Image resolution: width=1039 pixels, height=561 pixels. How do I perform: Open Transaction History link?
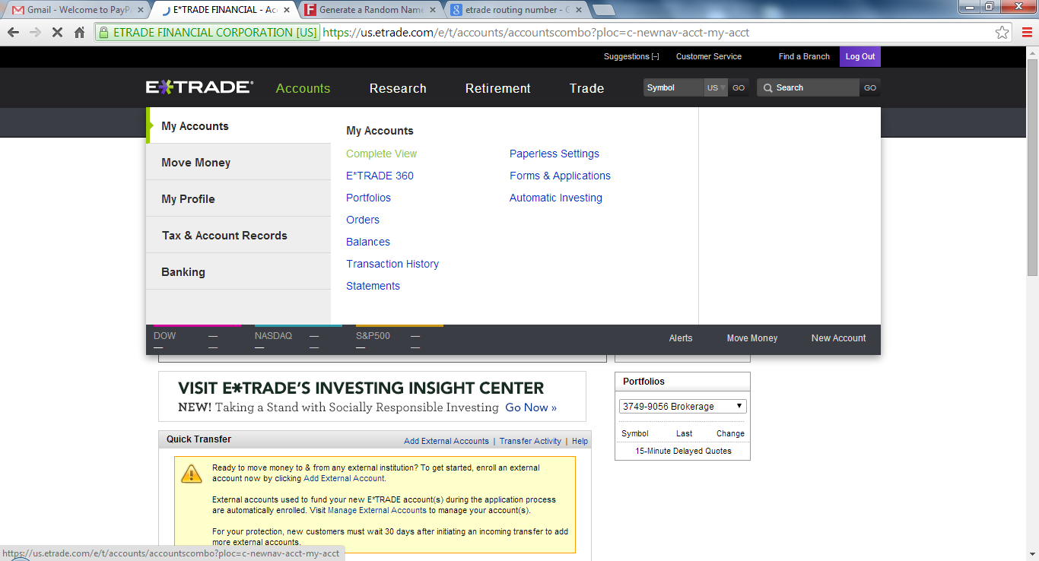[392, 264]
